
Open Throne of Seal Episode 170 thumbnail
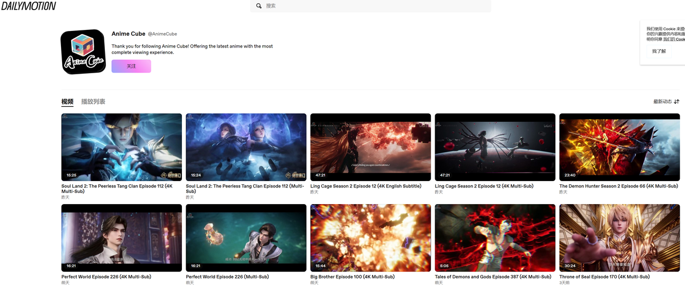(620, 238)
